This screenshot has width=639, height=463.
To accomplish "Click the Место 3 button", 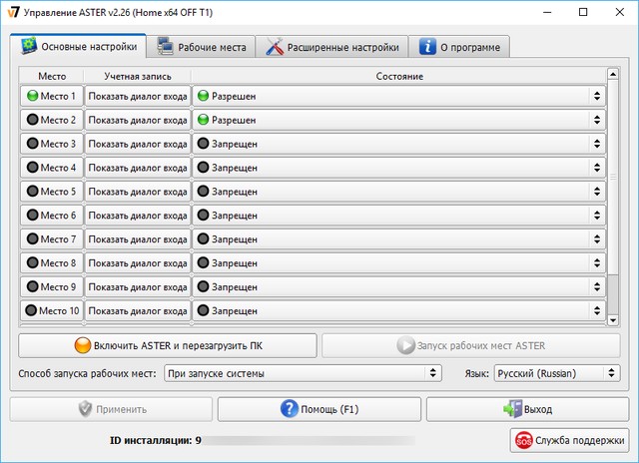I will click(52, 144).
